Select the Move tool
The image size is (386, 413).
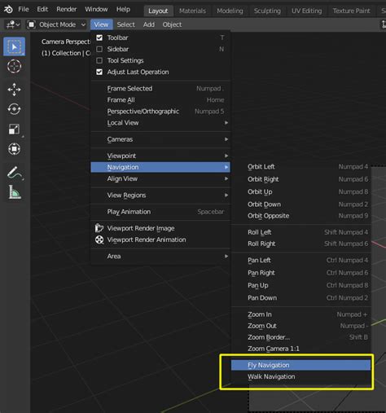coord(14,90)
